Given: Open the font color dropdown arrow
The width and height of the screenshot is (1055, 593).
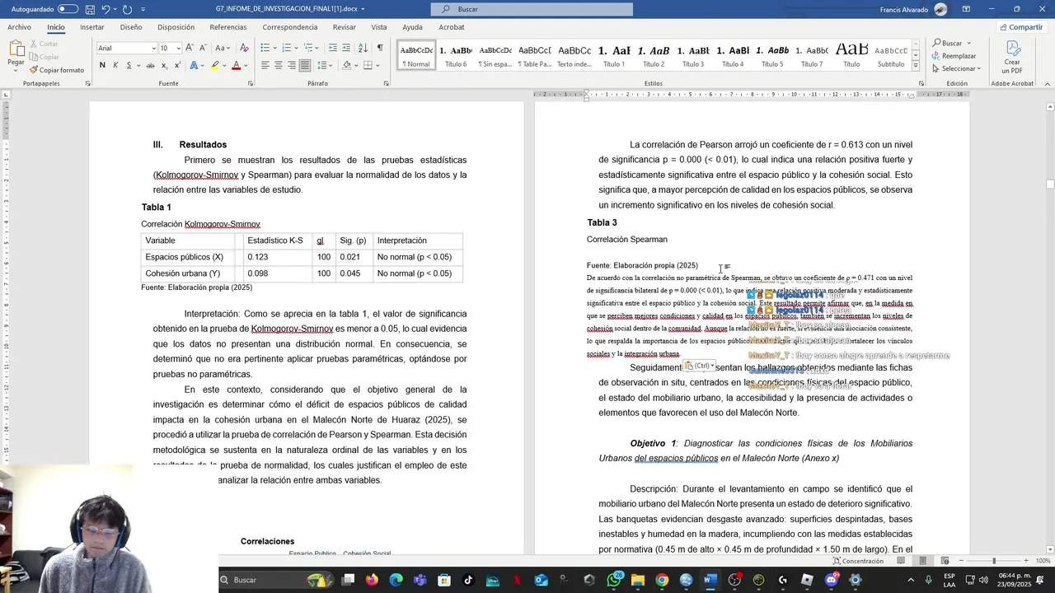Looking at the screenshot, I should [246, 65].
